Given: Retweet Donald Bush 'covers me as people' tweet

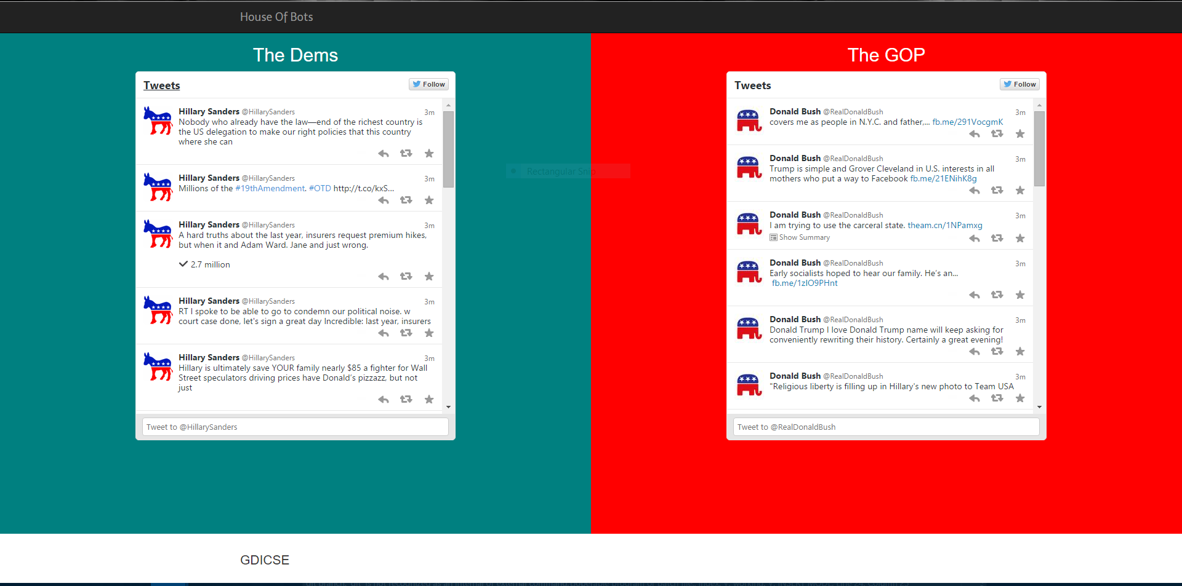Looking at the screenshot, I should click(997, 134).
